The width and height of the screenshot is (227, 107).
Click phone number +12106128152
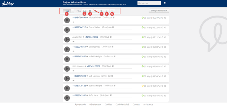coord(92,37)
